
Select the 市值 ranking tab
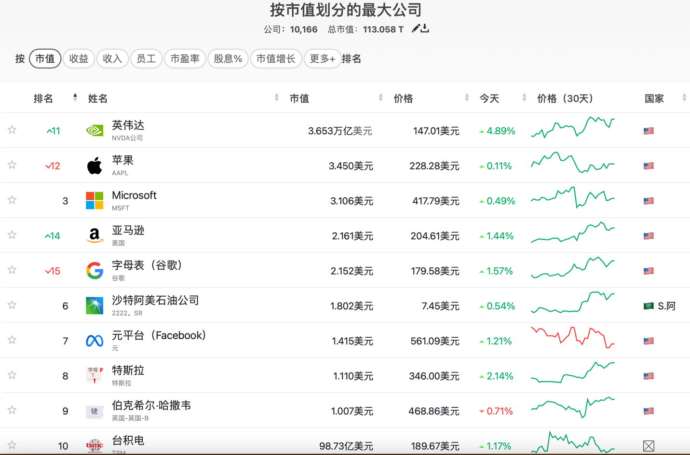click(45, 59)
